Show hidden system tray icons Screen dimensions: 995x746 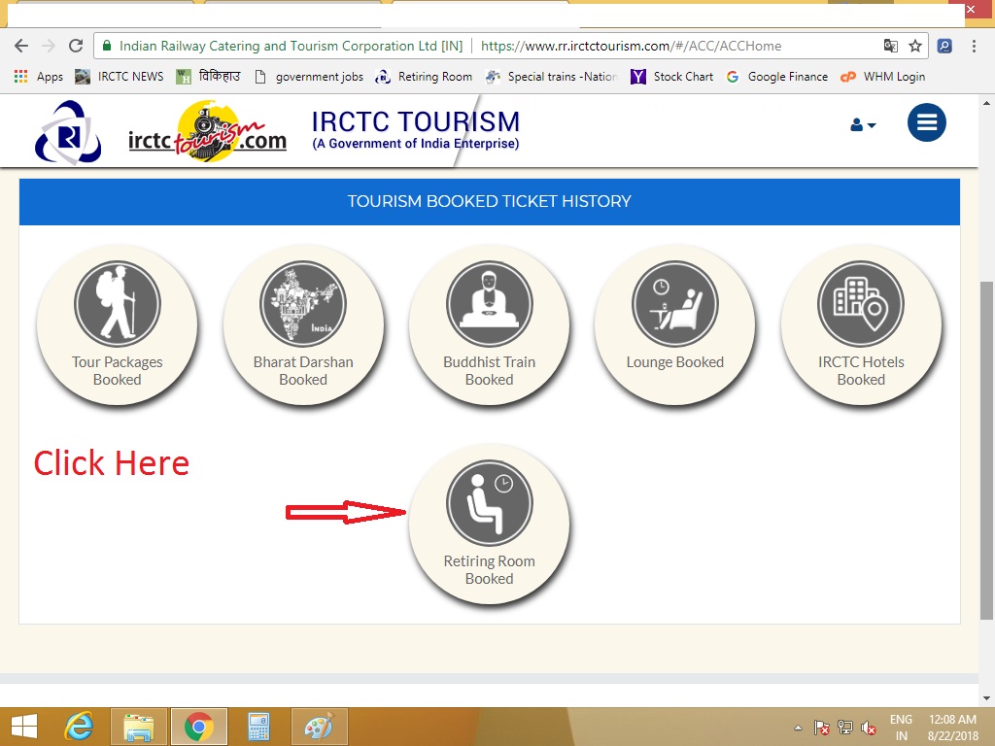(798, 728)
